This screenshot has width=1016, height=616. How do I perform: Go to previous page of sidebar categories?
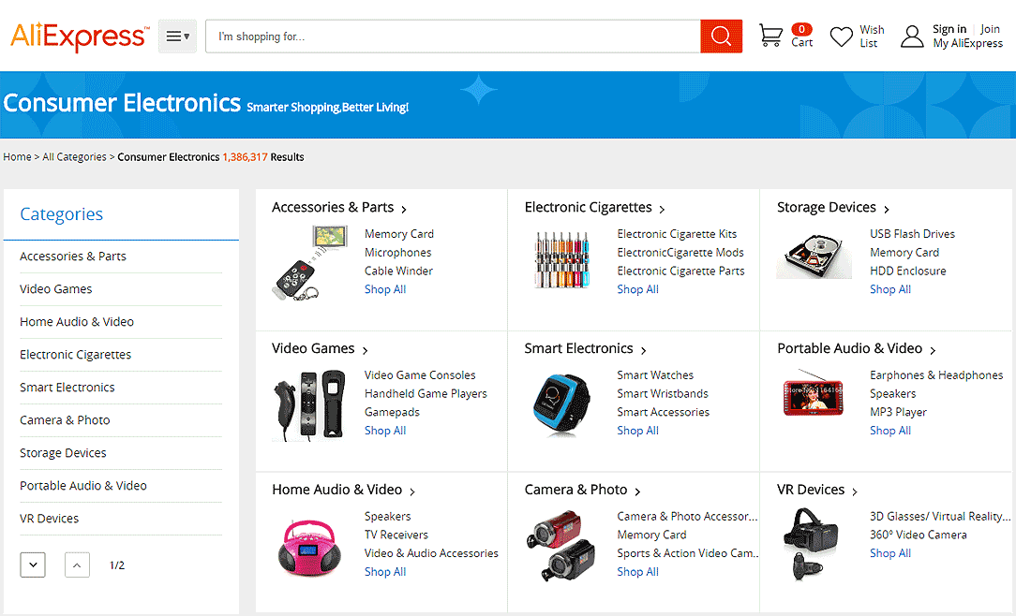[x=77, y=565]
